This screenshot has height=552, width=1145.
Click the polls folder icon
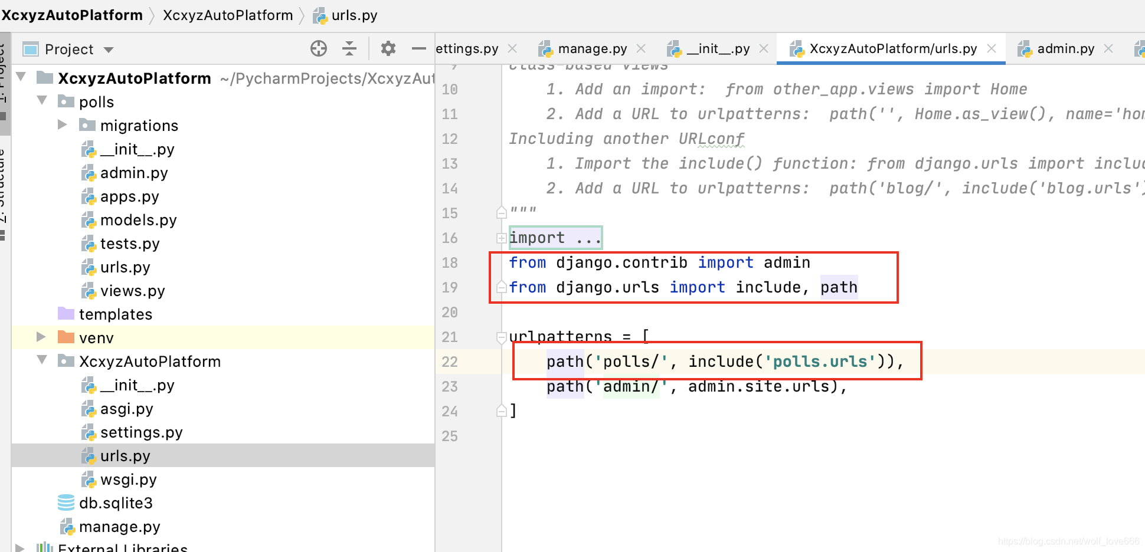(66, 101)
